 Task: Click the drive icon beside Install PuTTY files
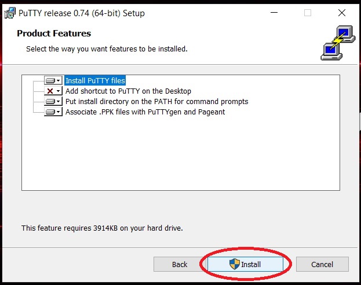coord(50,80)
